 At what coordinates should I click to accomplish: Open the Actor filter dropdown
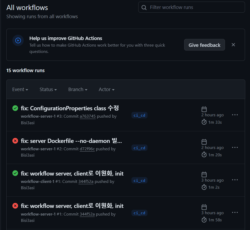pos(106,89)
